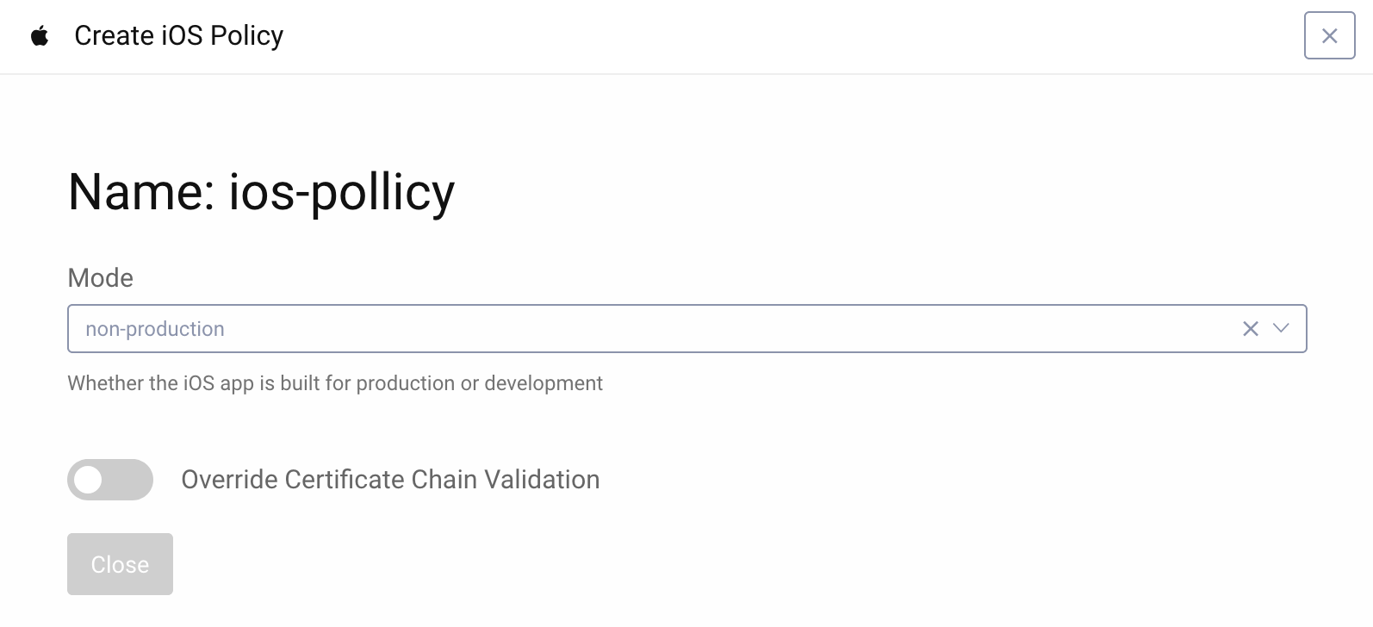Expand the Mode selection showing non-production
Viewport: 1373px width, 627px height.
pyautogui.click(x=1281, y=328)
